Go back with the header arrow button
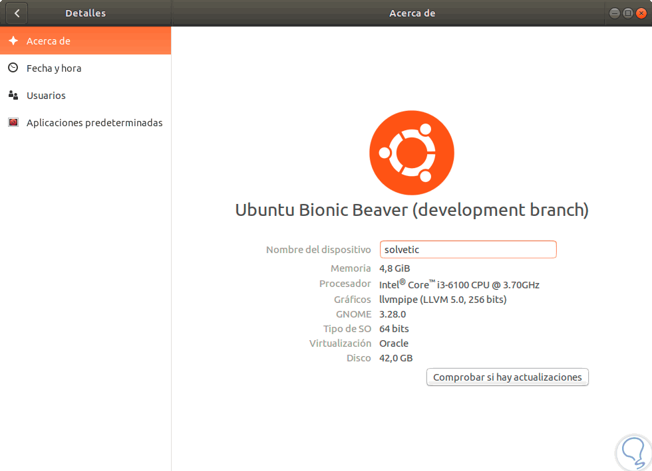This screenshot has height=471, width=652. coord(17,13)
